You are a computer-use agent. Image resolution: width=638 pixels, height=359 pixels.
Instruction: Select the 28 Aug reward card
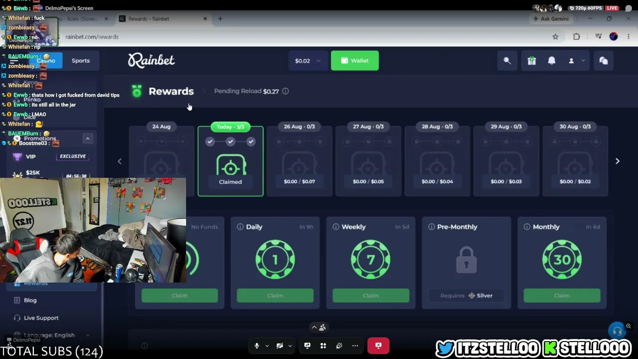(437, 161)
